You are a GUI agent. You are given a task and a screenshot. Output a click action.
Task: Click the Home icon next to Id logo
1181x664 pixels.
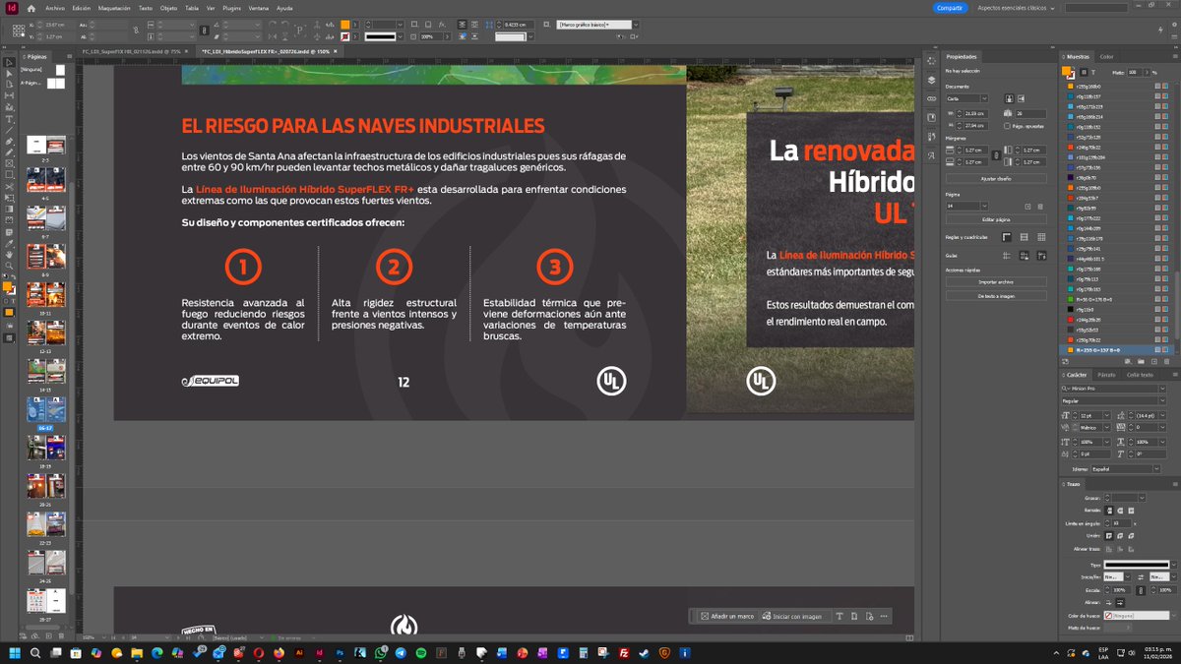click(x=31, y=8)
